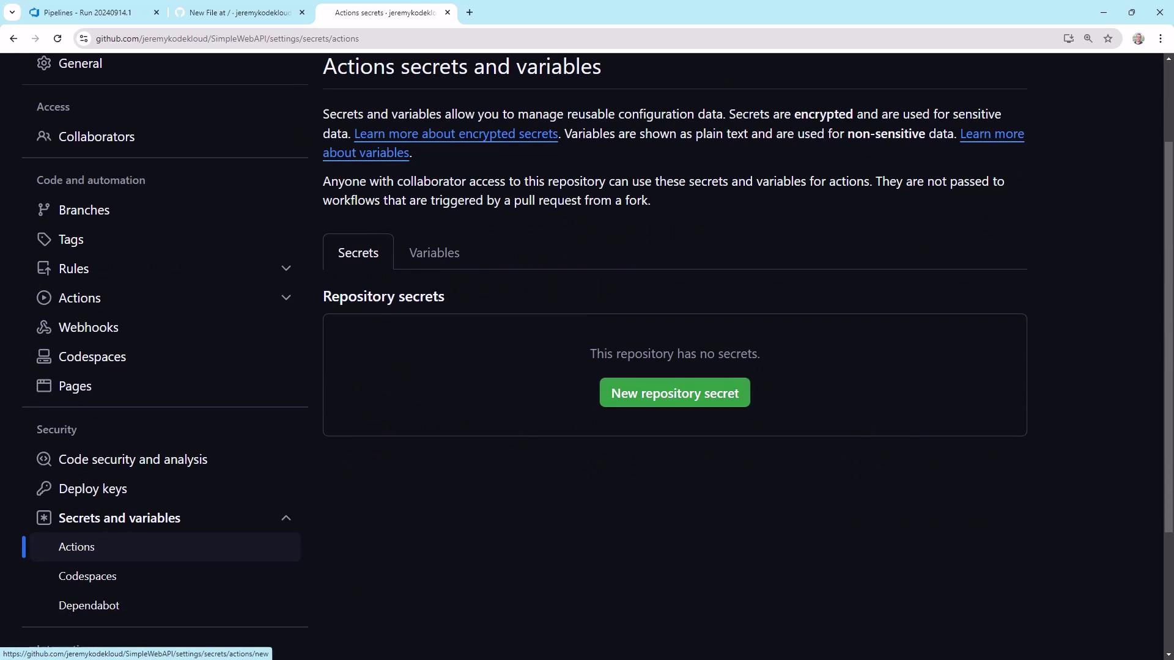
Task: Click the Branches git-branch icon in sidebar
Action: point(43,210)
